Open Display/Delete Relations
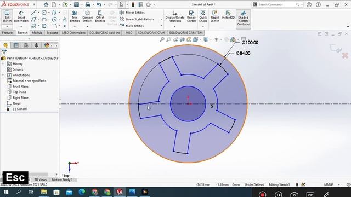Viewport: 351px width, 197px height. click(175, 16)
